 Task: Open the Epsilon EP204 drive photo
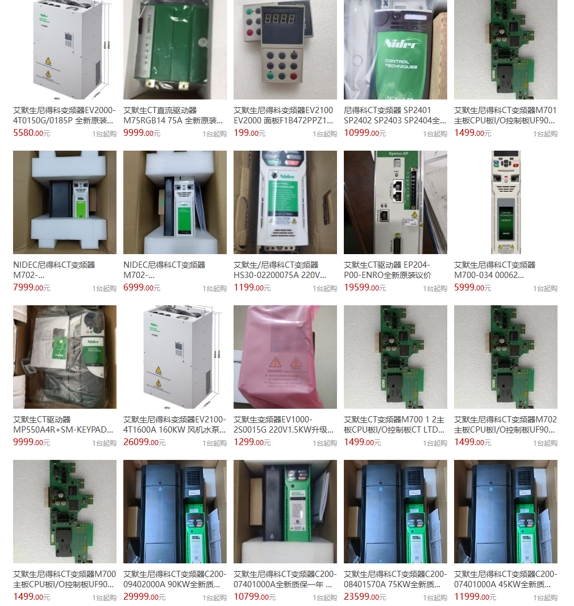[396, 202]
